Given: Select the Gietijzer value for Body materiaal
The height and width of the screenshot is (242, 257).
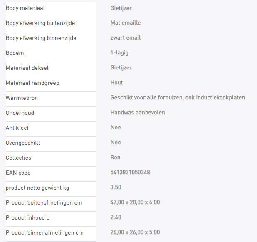Looking at the screenshot, I should click(x=121, y=8).
